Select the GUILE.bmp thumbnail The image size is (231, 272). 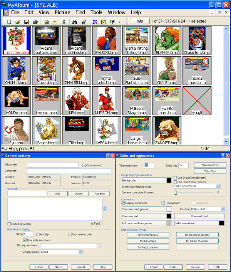(167, 71)
